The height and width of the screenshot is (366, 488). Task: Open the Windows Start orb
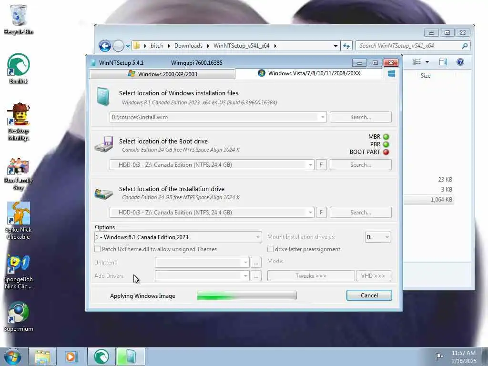(13, 356)
